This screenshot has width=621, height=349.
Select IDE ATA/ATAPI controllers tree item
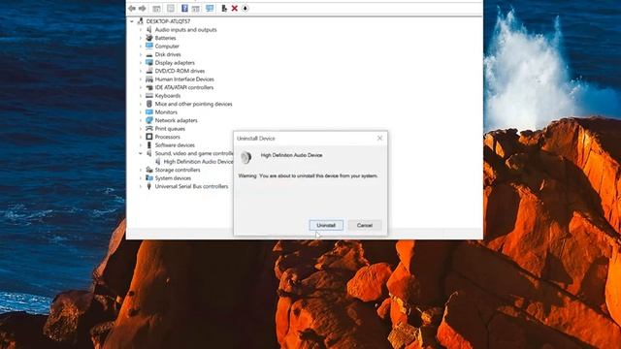pyautogui.click(x=184, y=87)
